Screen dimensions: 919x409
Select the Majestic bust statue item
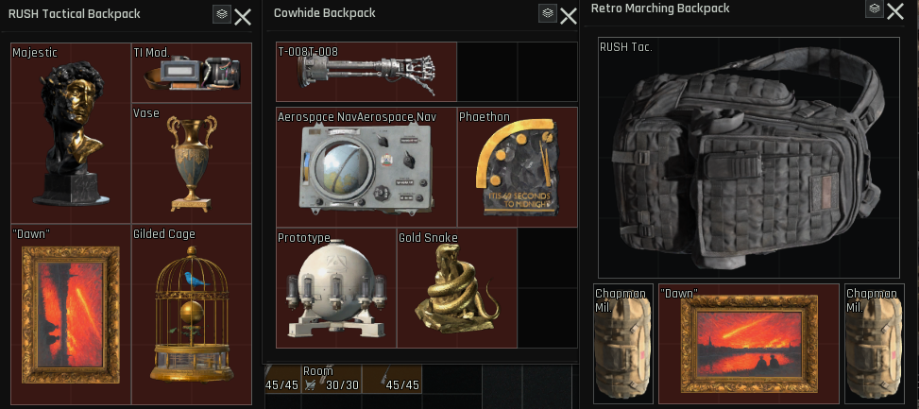[x=71, y=133]
